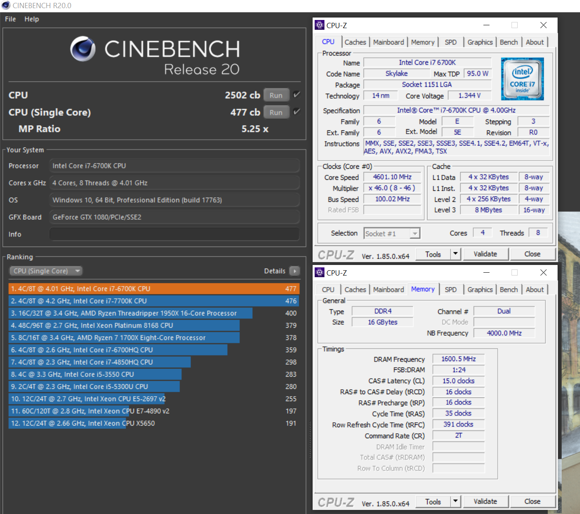Screen dimensions: 580x514
Task: Click Core Speed value 4601.10 MHz
Action: tap(392, 177)
